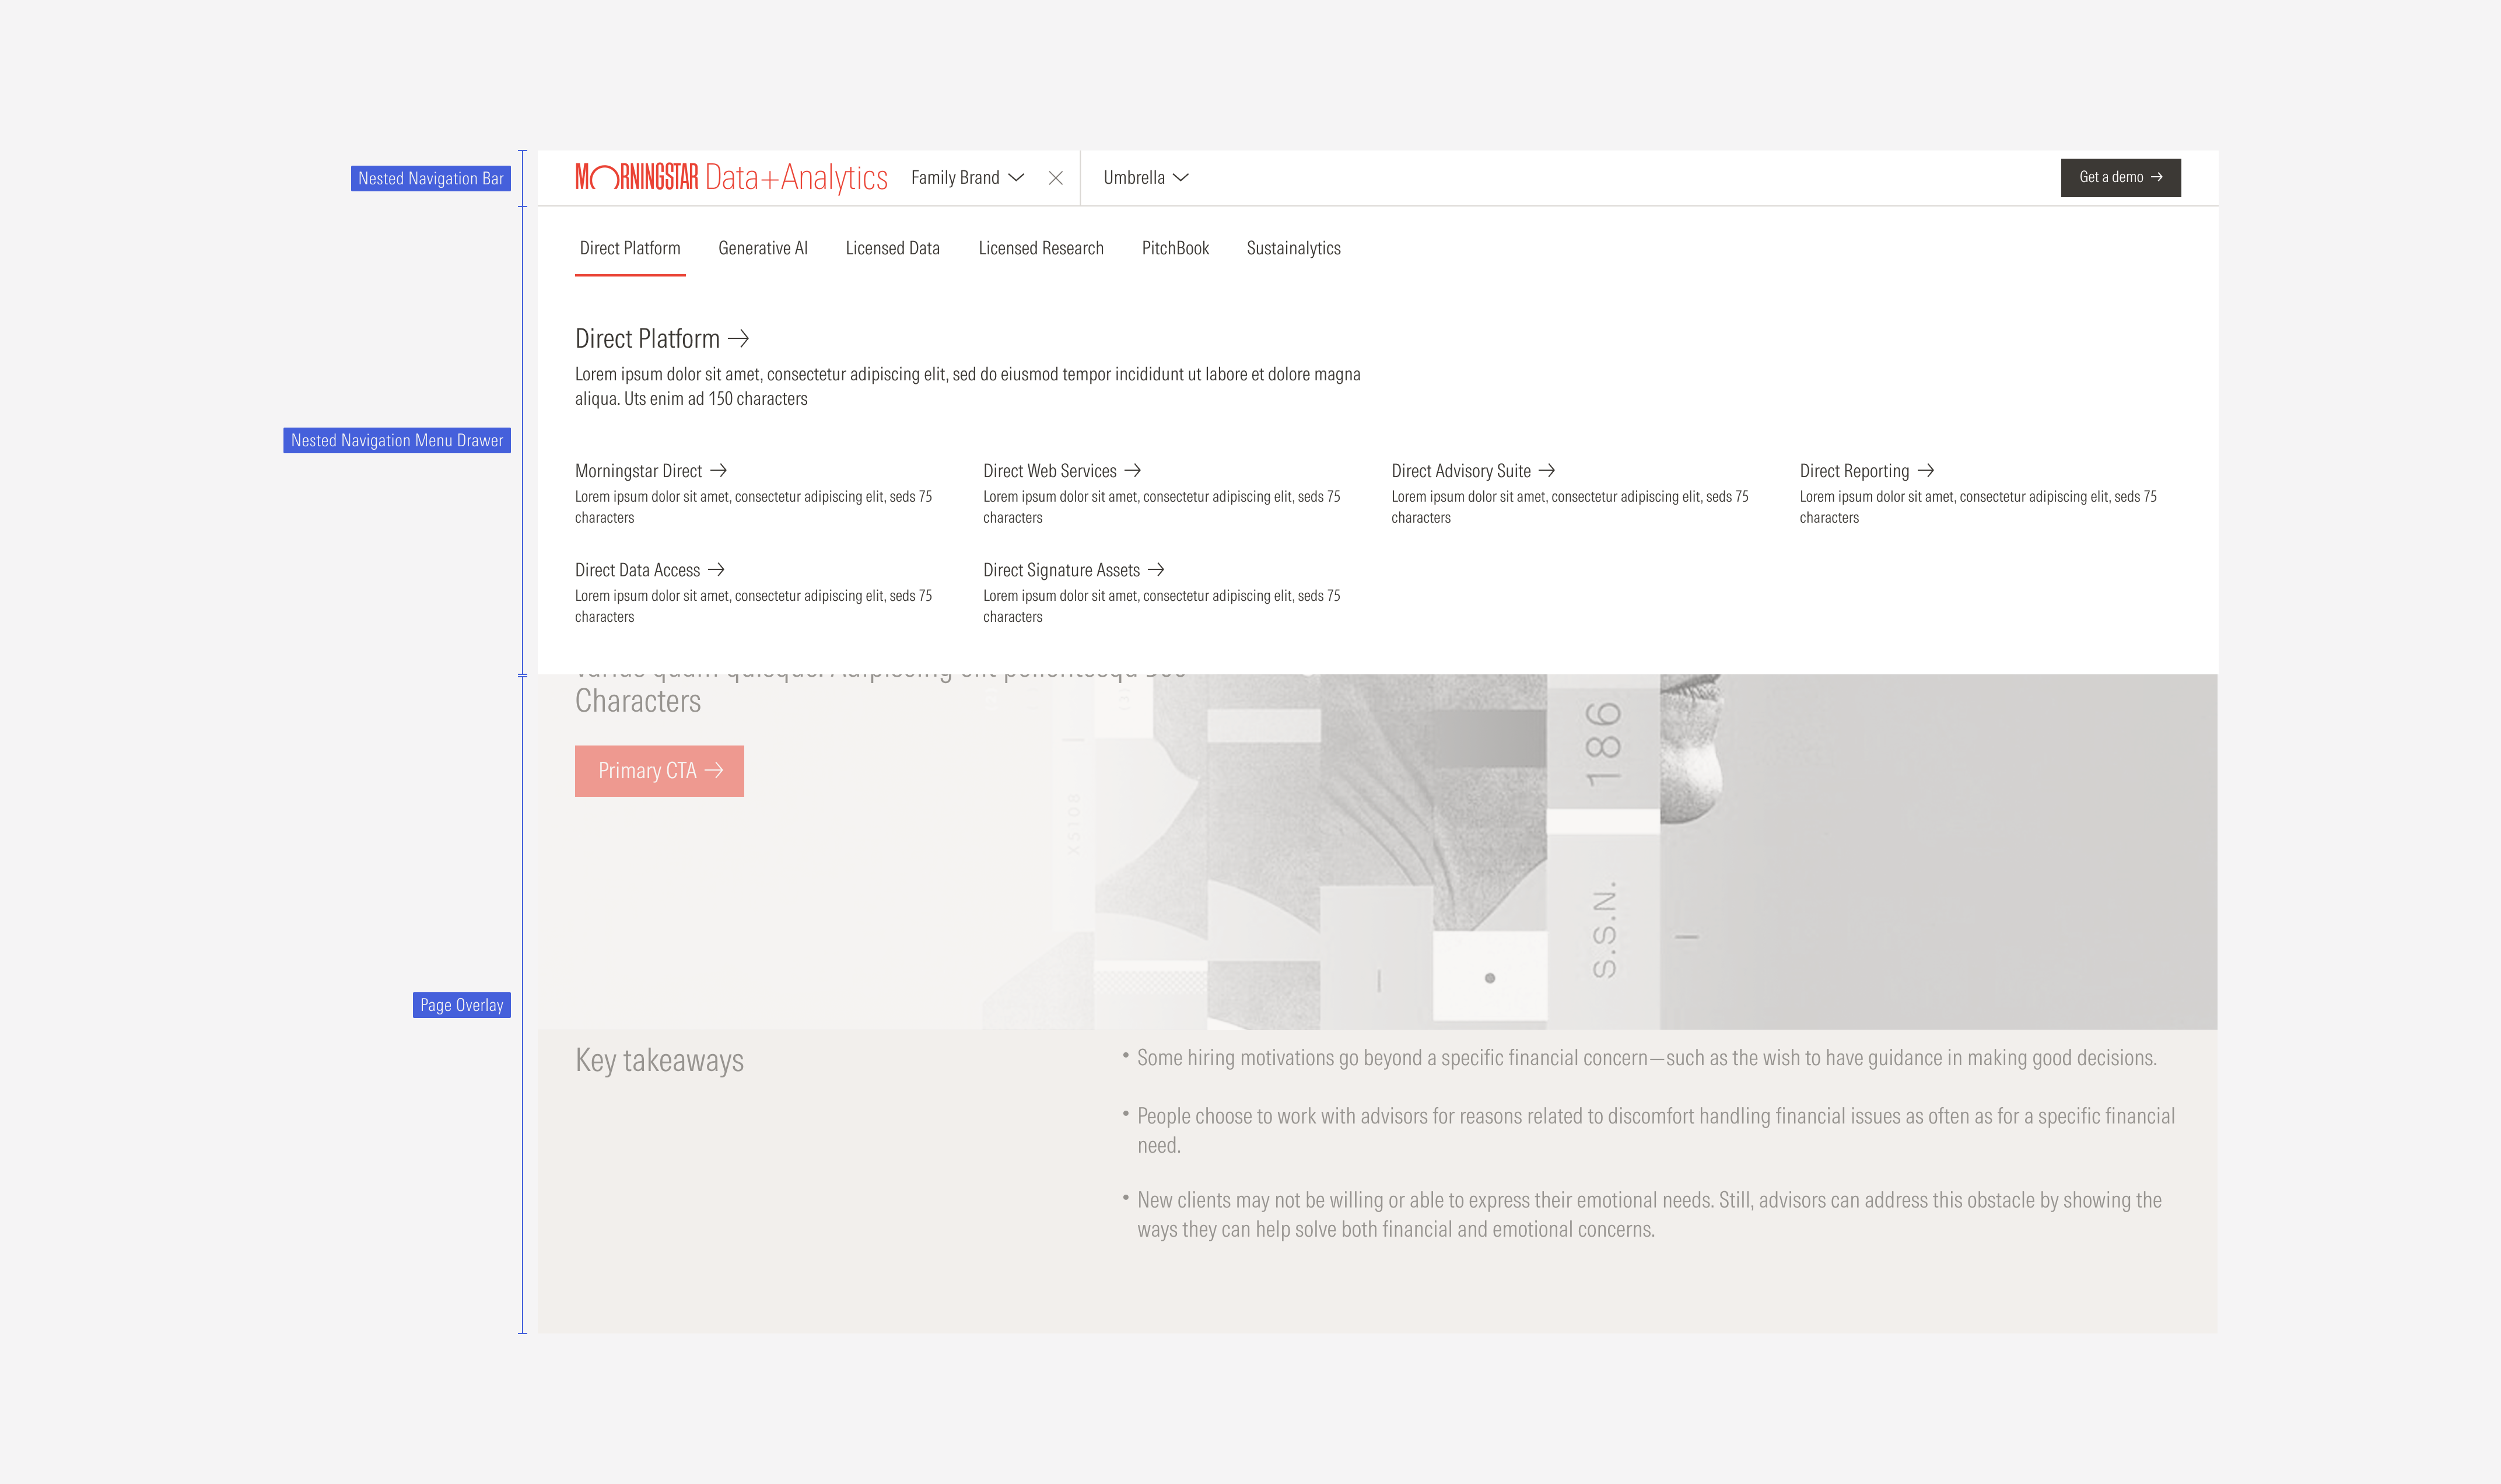2501x1484 pixels.
Task: Click bullet text starting 'People choose to work'
Action: (x=1655, y=1131)
